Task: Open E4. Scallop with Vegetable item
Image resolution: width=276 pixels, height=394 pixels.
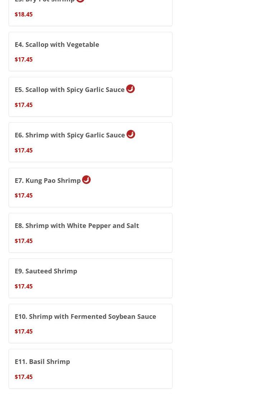Action: 57,44
